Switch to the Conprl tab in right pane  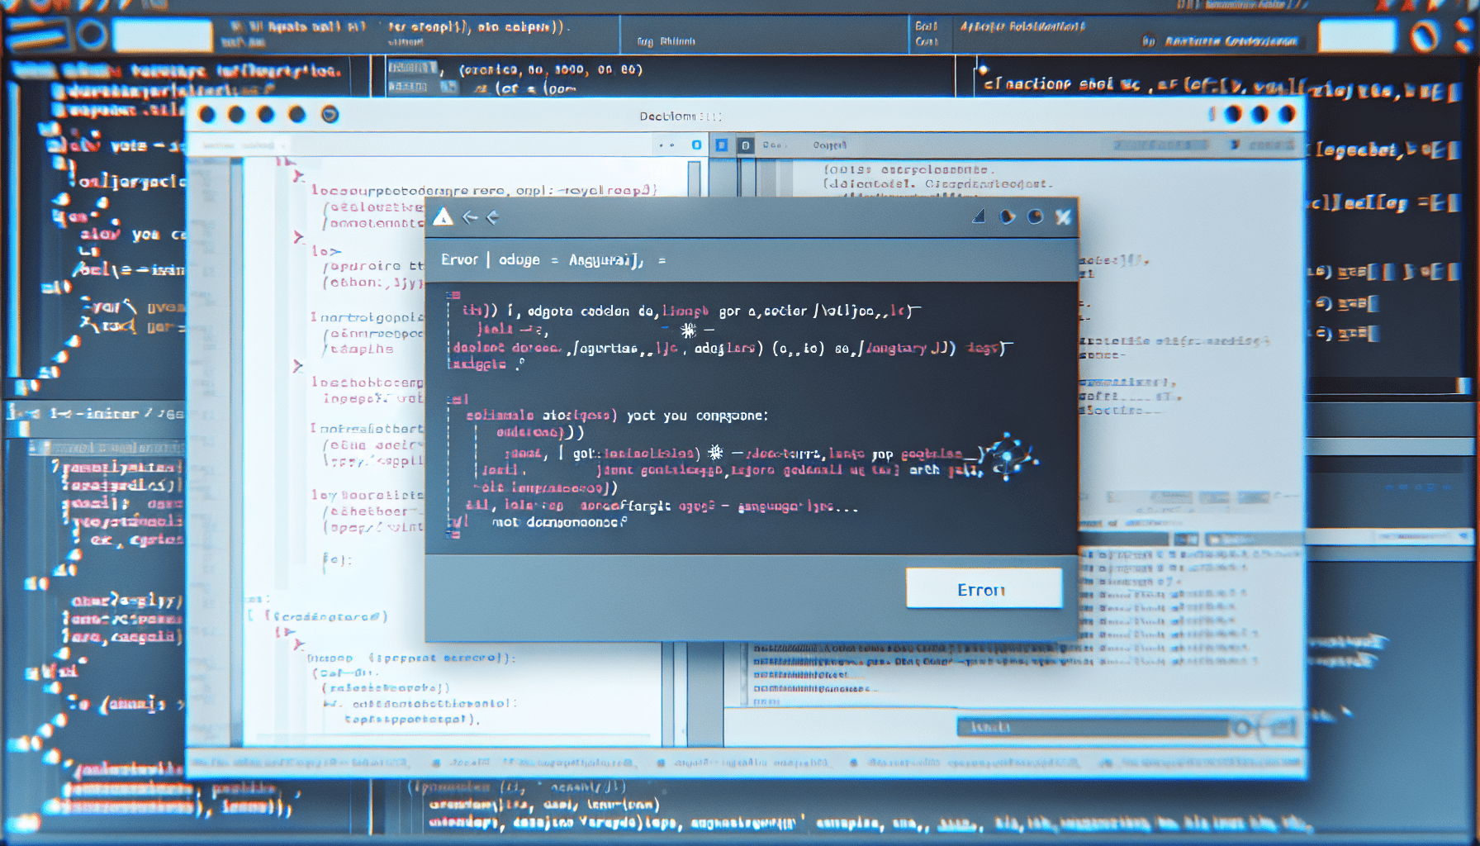(829, 145)
